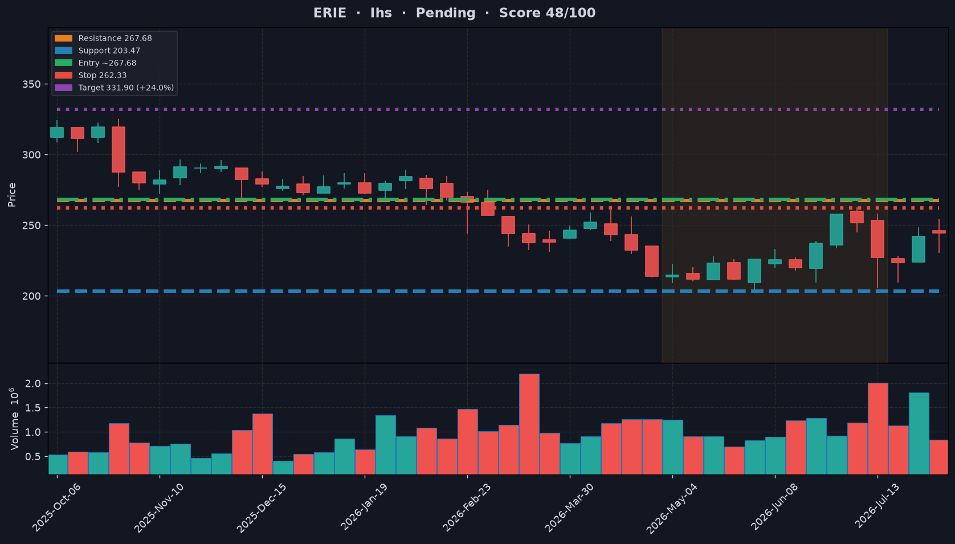This screenshot has width=955, height=544.
Task: Click "Score 48/100" in the chart title
Action: click(548, 13)
